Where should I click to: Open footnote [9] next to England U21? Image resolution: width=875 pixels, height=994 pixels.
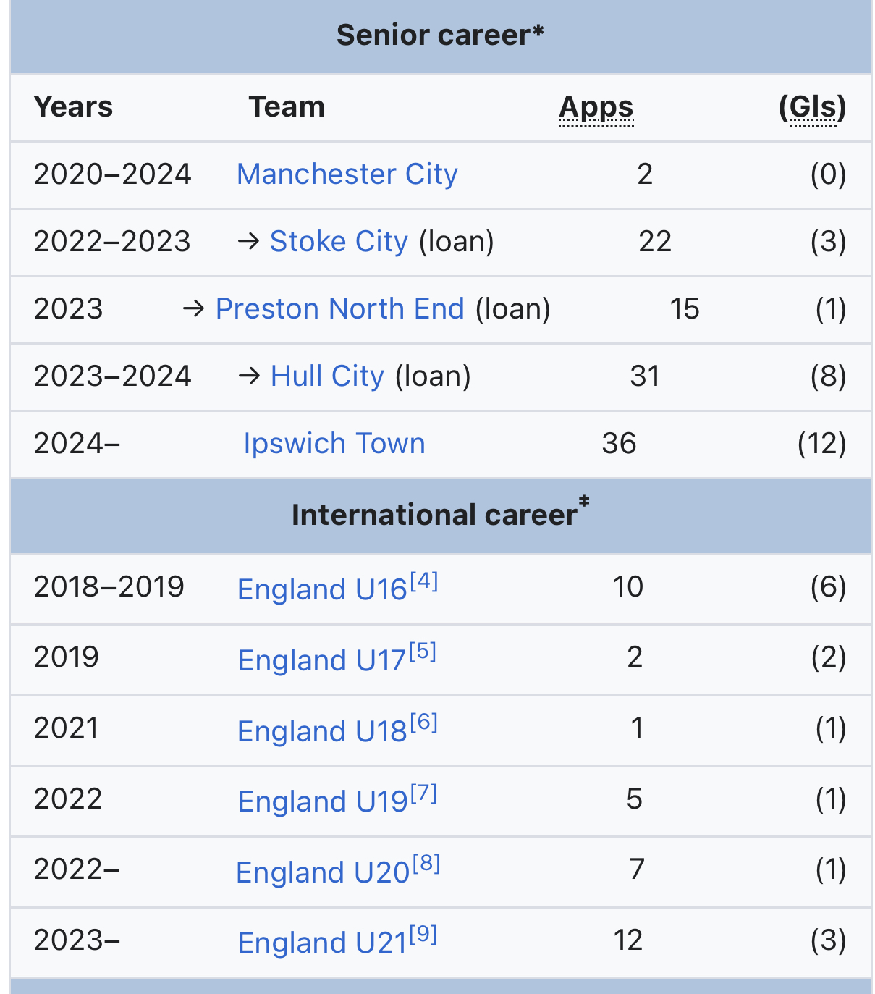pos(423,934)
